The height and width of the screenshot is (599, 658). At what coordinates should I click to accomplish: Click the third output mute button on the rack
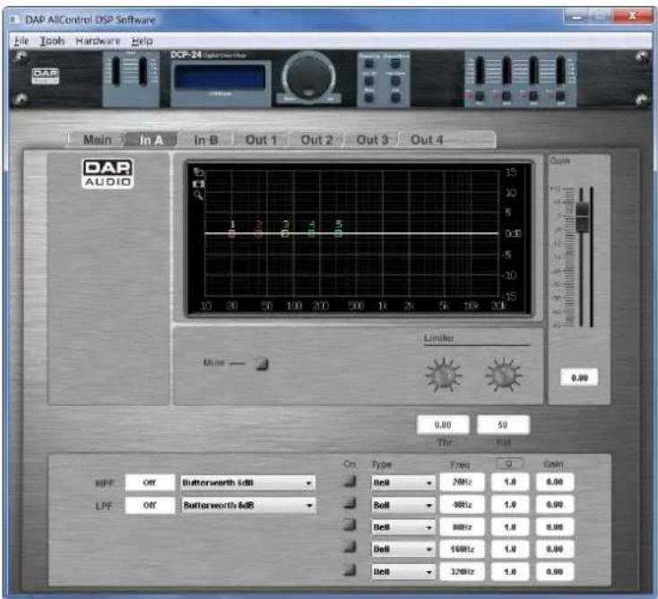pyautogui.click(x=533, y=97)
